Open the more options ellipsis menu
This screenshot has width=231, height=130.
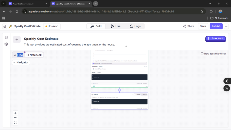pyautogui.click(x=226, y=26)
